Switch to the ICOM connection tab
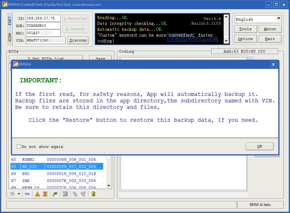290x213 pixels. point(10,37)
